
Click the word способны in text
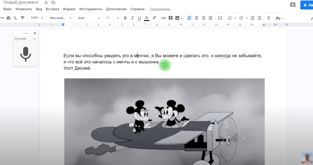92,56
